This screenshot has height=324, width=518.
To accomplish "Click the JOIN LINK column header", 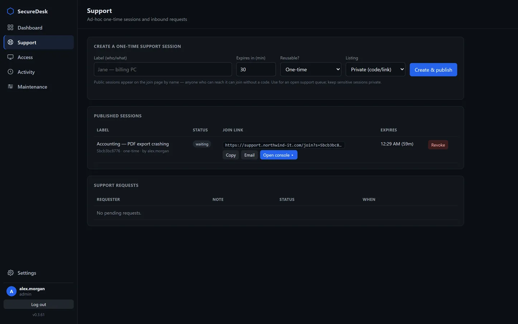I will 233,130.
